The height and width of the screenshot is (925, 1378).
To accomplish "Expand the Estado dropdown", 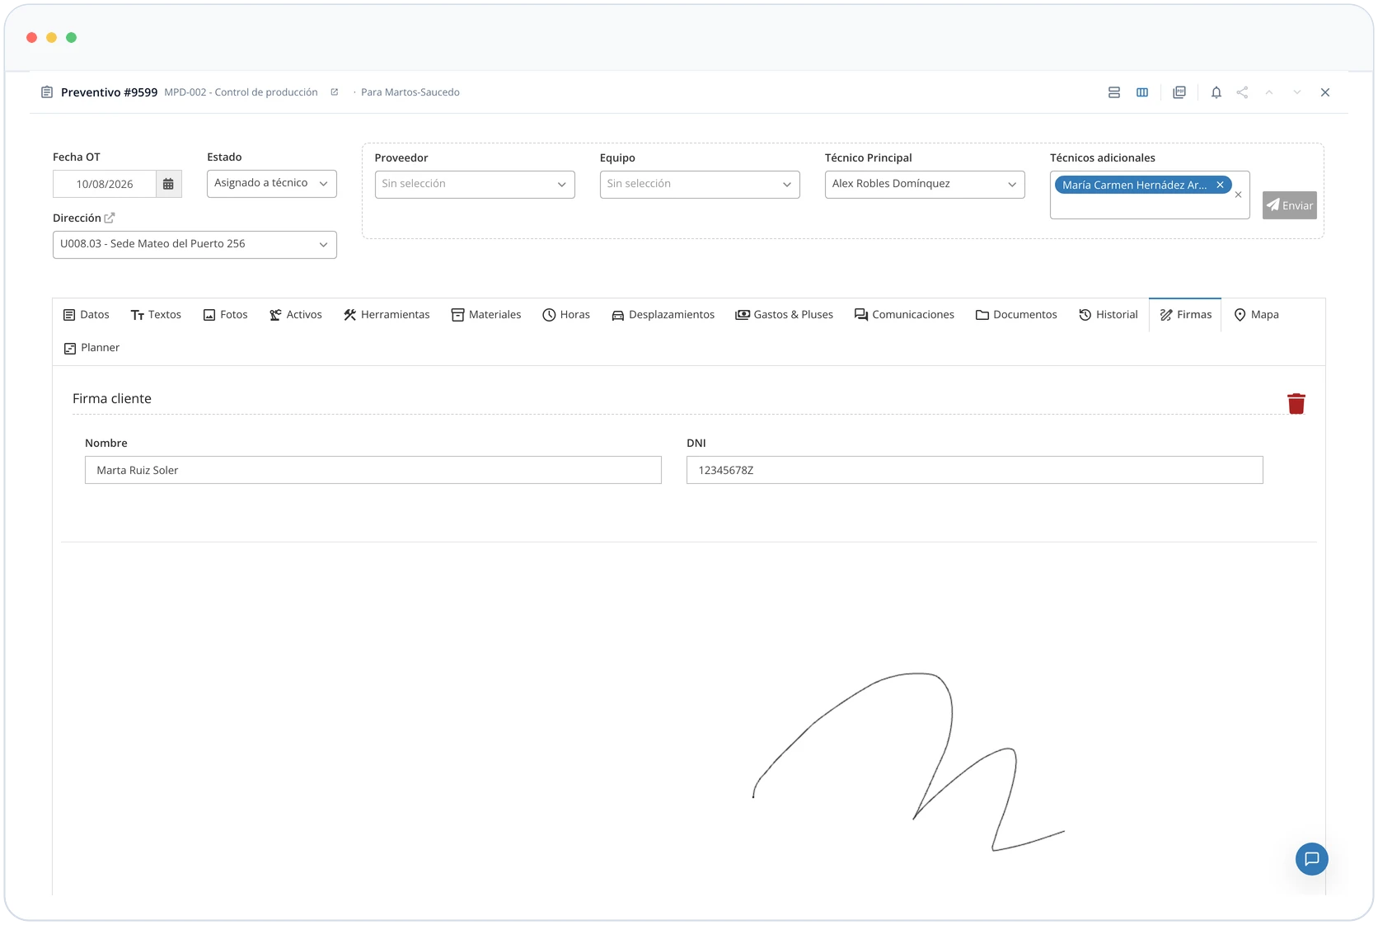I will click(272, 183).
